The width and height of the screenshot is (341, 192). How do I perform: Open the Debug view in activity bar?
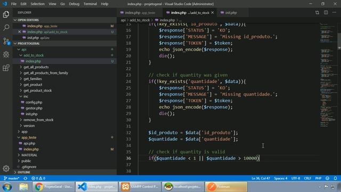6,54
